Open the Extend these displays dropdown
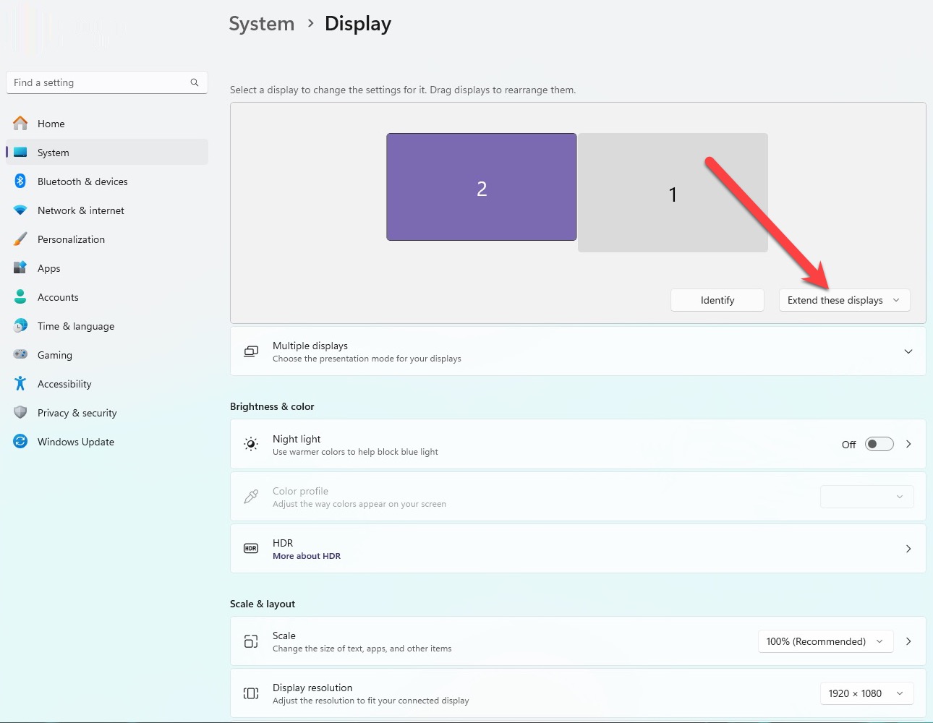This screenshot has height=723, width=933. point(843,300)
